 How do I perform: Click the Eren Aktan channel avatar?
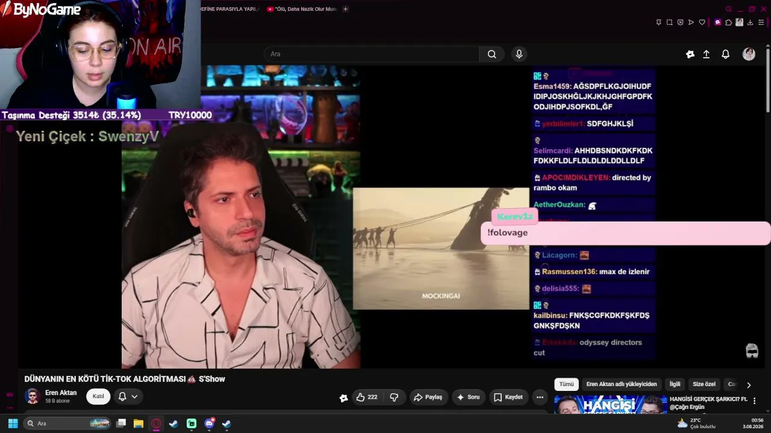click(x=33, y=397)
